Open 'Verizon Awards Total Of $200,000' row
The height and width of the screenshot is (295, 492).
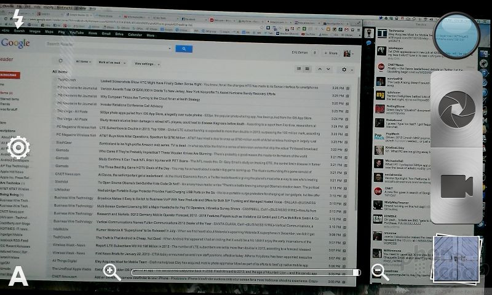tap(202, 91)
